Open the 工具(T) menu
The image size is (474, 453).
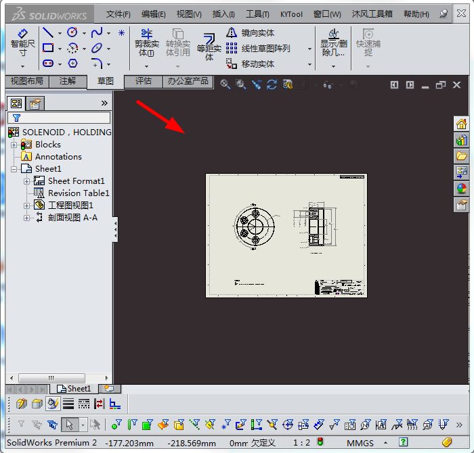257,14
